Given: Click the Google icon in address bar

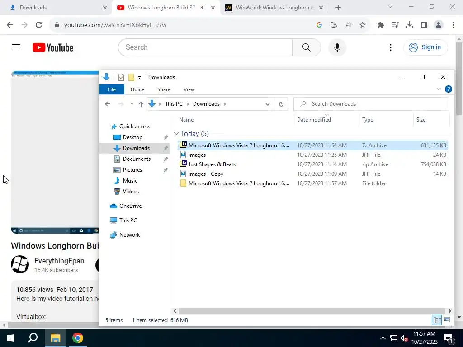Looking at the screenshot, I should [x=319, y=25].
